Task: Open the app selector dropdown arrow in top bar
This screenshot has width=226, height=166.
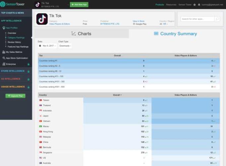Action: (68, 5)
